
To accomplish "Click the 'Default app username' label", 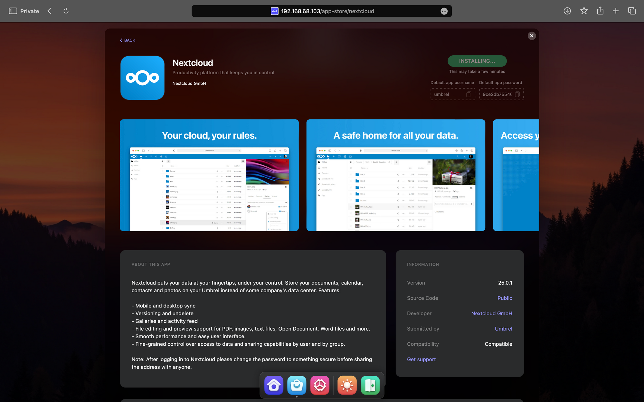I will tap(452, 83).
